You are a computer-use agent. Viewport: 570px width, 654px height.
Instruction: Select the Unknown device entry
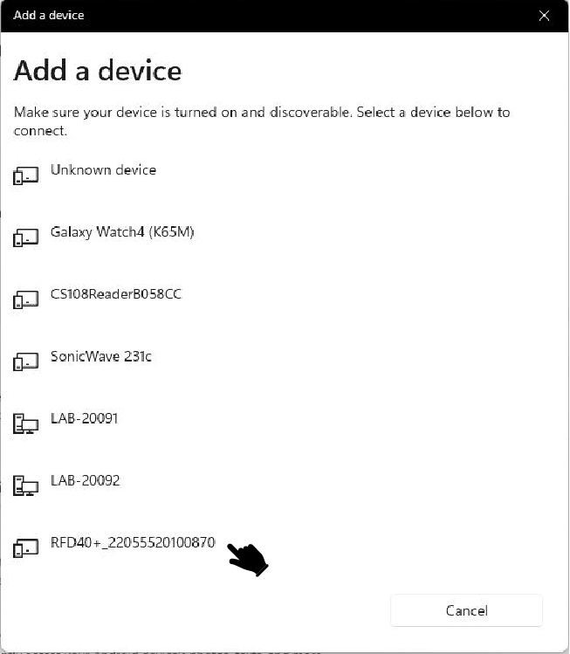[103, 169]
